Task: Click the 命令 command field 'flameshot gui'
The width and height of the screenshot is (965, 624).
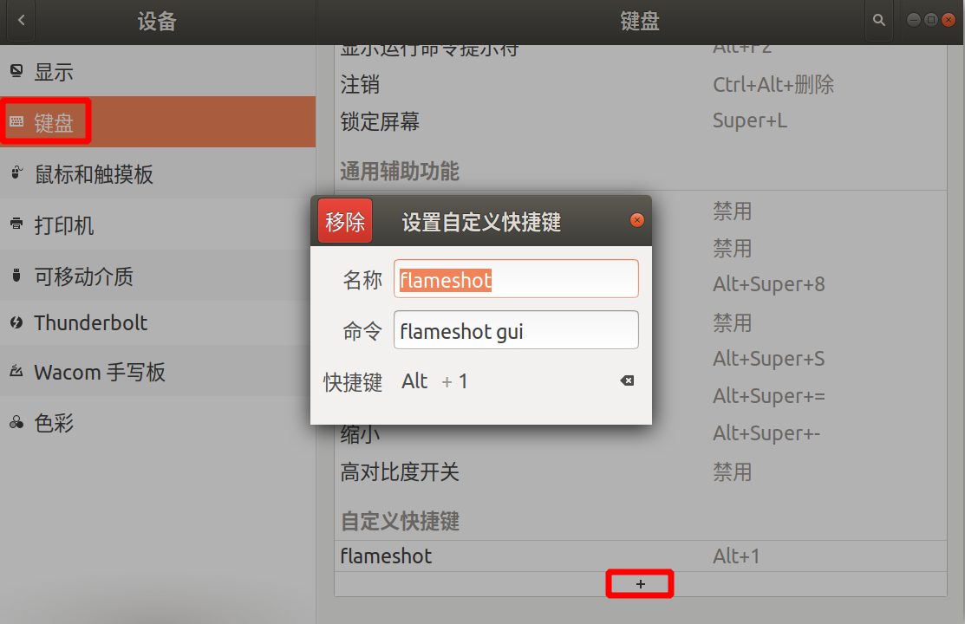Action: tap(516, 330)
